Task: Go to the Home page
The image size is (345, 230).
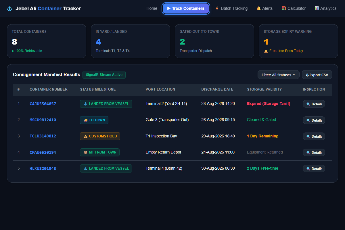Action: 152,8
